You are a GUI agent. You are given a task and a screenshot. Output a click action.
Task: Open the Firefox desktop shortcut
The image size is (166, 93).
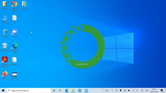tap(5, 75)
